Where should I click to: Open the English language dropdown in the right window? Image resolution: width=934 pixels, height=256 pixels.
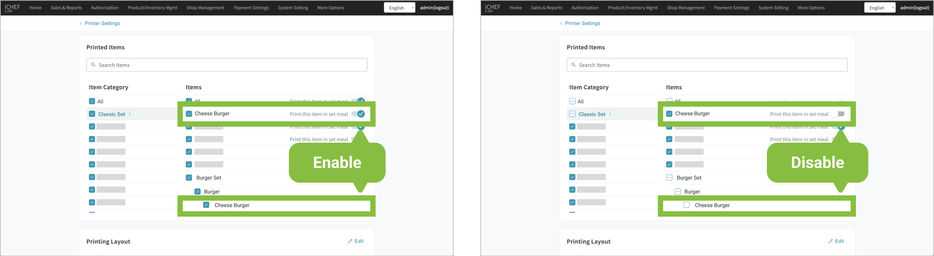[880, 8]
